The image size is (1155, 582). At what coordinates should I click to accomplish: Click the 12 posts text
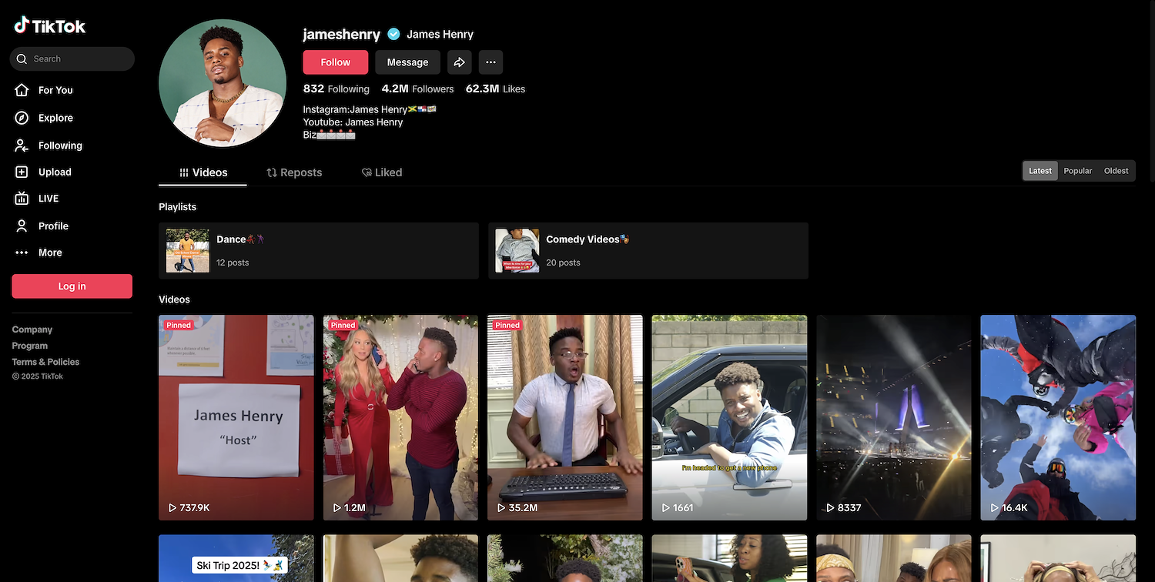[233, 263]
